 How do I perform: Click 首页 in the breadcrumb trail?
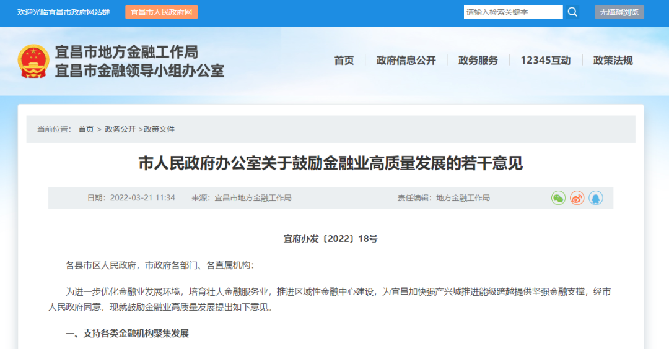coord(85,129)
